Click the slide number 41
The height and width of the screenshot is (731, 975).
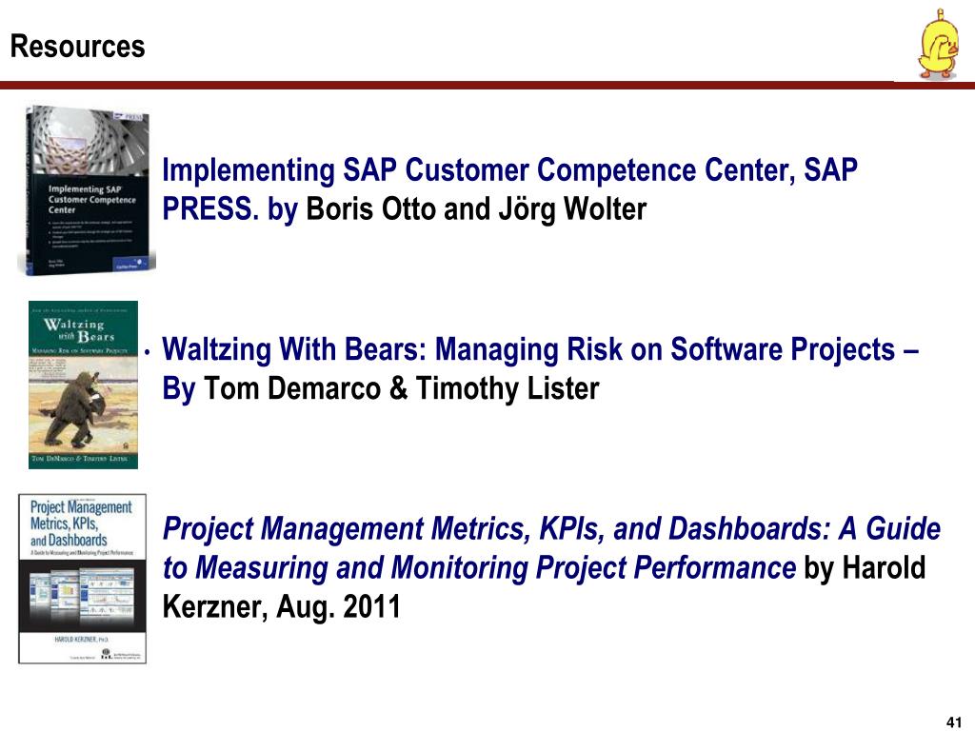(x=954, y=721)
